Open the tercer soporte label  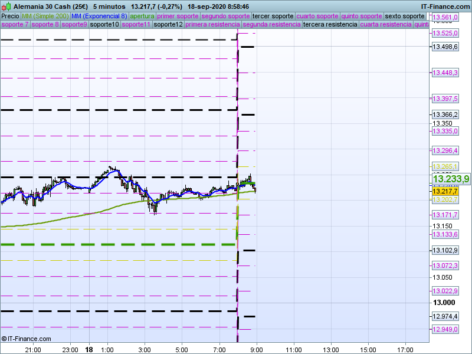(x=273, y=16)
